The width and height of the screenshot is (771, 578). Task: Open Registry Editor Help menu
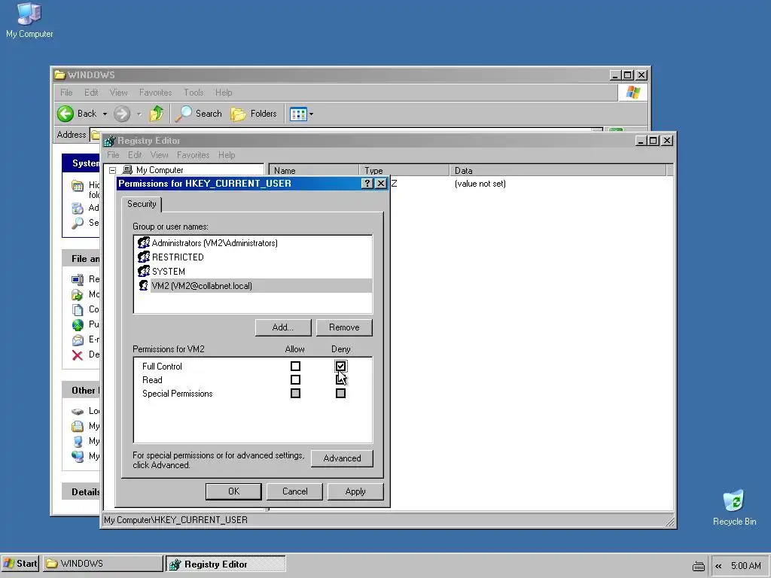point(227,155)
